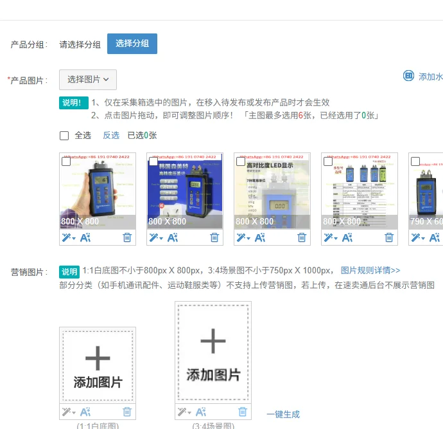This screenshot has height=429, width=443.
Task: Toggle the 全选 checkbox
Action: tap(64, 136)
